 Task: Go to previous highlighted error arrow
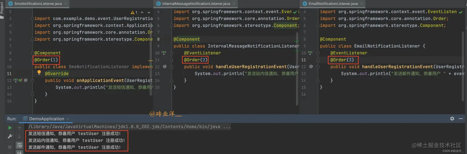coord(141,12)
